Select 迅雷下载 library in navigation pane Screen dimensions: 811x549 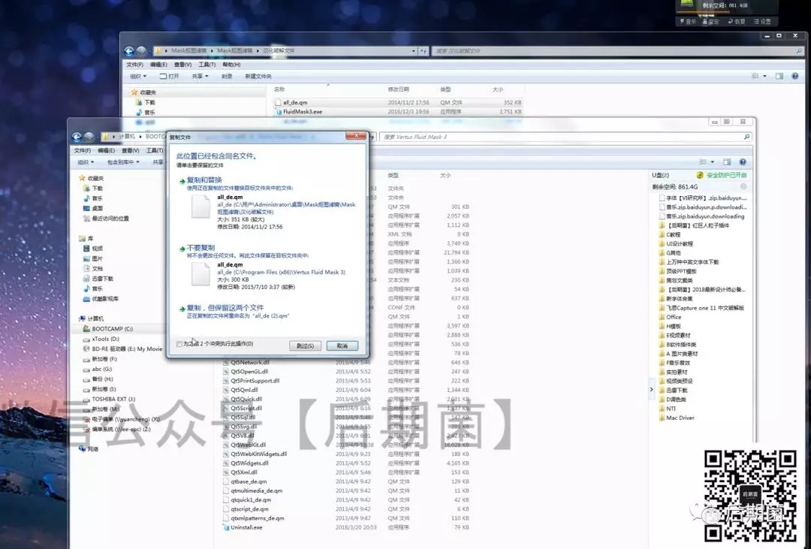pyautogui.click(x=102, y=279)
